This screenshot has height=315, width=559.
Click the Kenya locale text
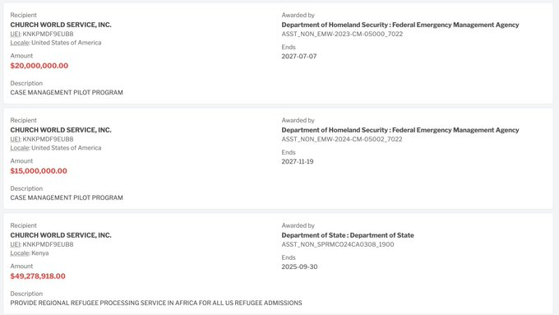click(x=40, y=253)
